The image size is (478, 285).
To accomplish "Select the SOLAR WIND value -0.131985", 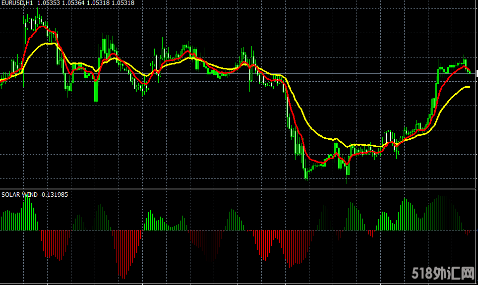I will (x=54, y=195).
